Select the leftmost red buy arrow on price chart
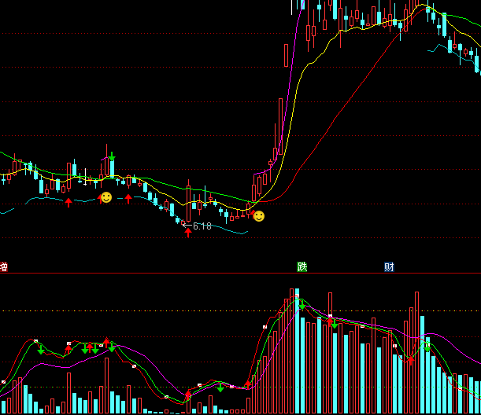Screen dimensions: 481x415 (x=68, y=202)
